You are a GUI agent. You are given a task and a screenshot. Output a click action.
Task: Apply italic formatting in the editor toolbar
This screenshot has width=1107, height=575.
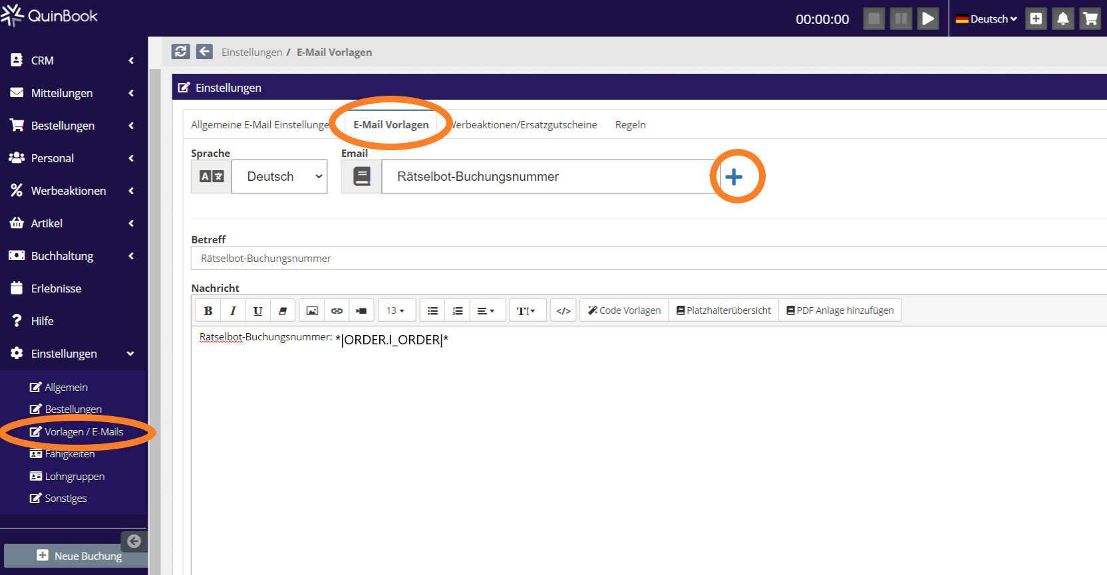click(233, 310)
